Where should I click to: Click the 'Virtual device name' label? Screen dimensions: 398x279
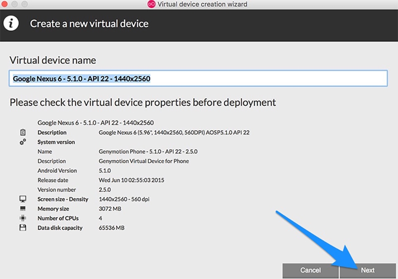click(x=53, y=60)
